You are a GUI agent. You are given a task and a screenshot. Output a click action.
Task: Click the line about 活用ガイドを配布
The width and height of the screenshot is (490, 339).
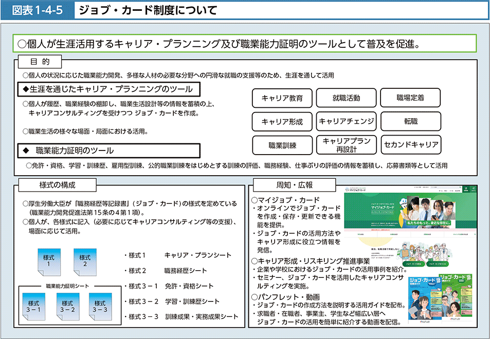[x=330, y=305]
